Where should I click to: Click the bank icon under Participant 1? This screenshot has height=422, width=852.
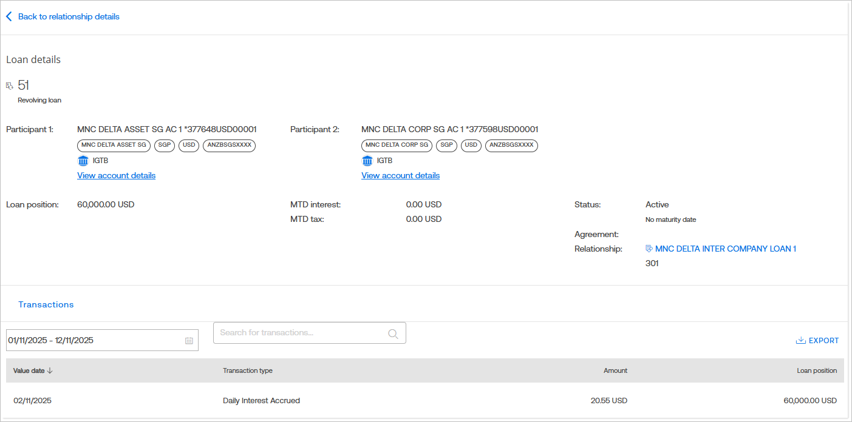83,161
